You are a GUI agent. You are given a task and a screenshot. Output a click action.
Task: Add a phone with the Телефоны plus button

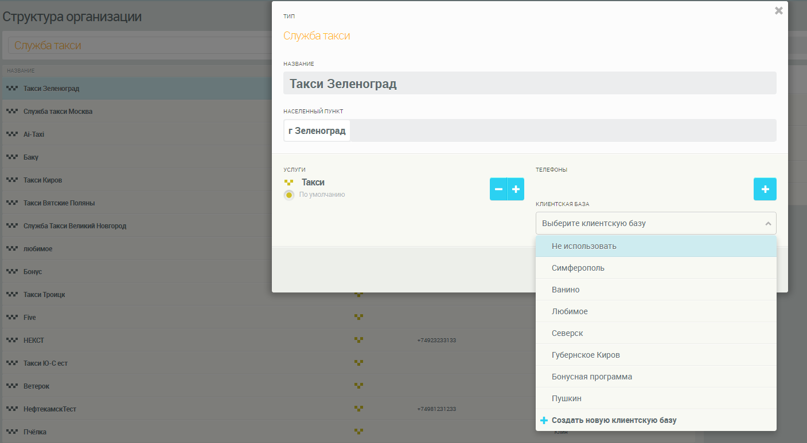[x=765, y=189]
